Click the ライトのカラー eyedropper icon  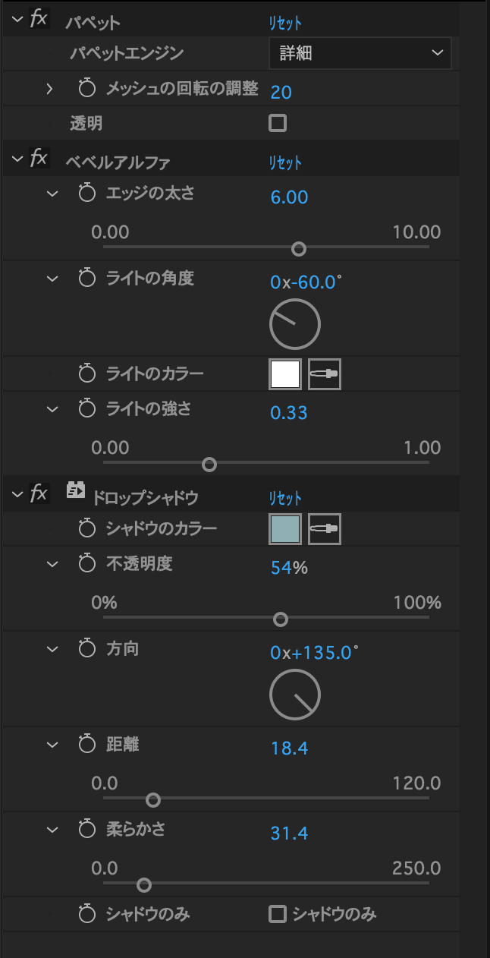coord(325,374)
